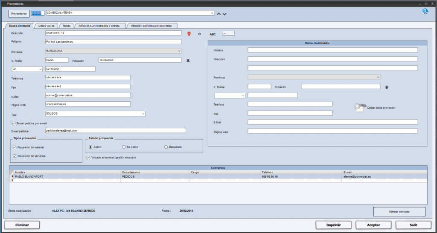Viewport: 437px width, 233px height.
Task: Click distributor Población field
Action: click(341, 86)
